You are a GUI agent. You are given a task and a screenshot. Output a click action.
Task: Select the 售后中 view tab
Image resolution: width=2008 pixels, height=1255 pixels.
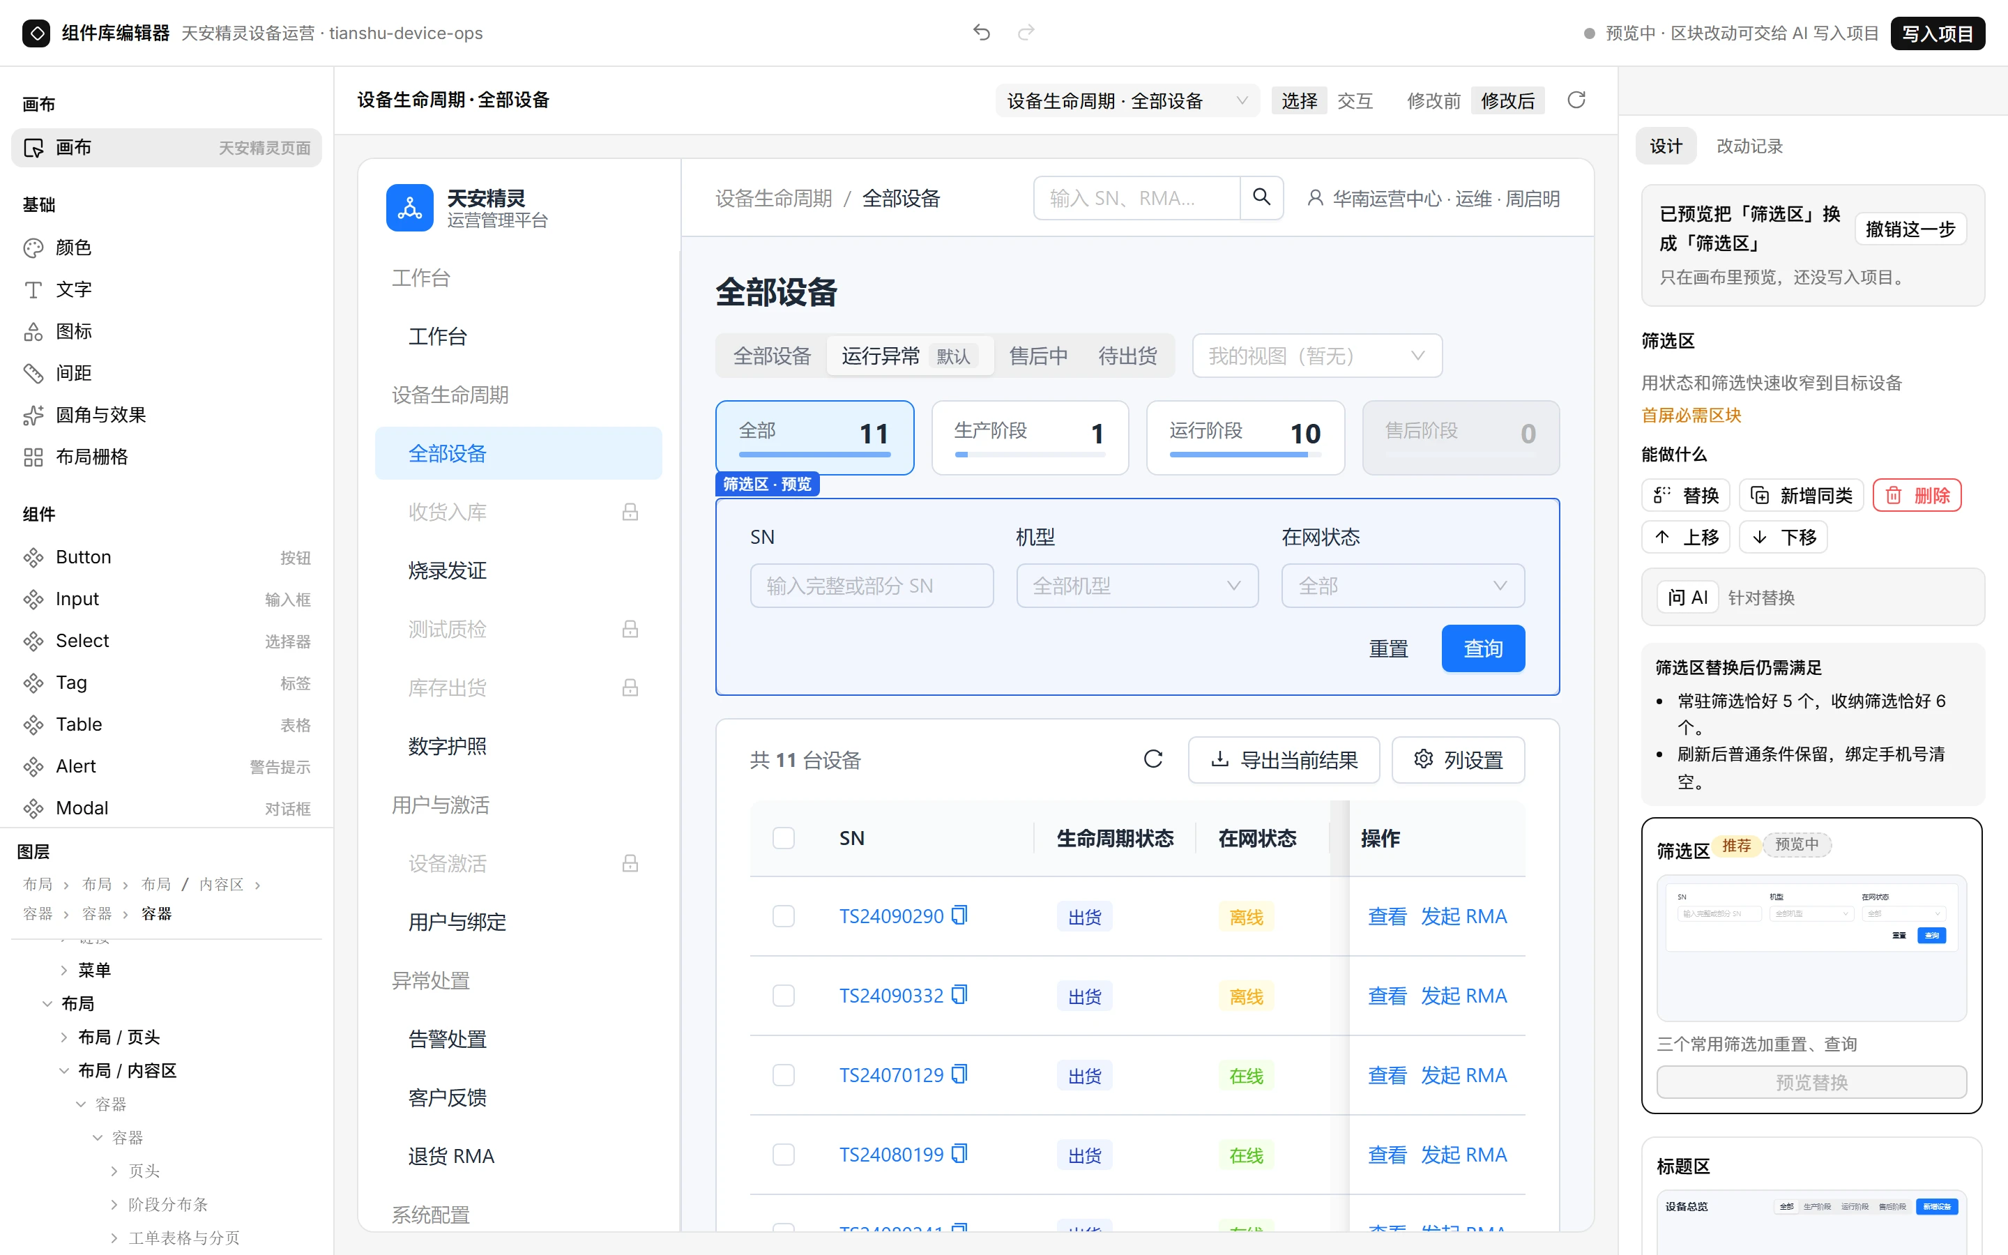1038,356
